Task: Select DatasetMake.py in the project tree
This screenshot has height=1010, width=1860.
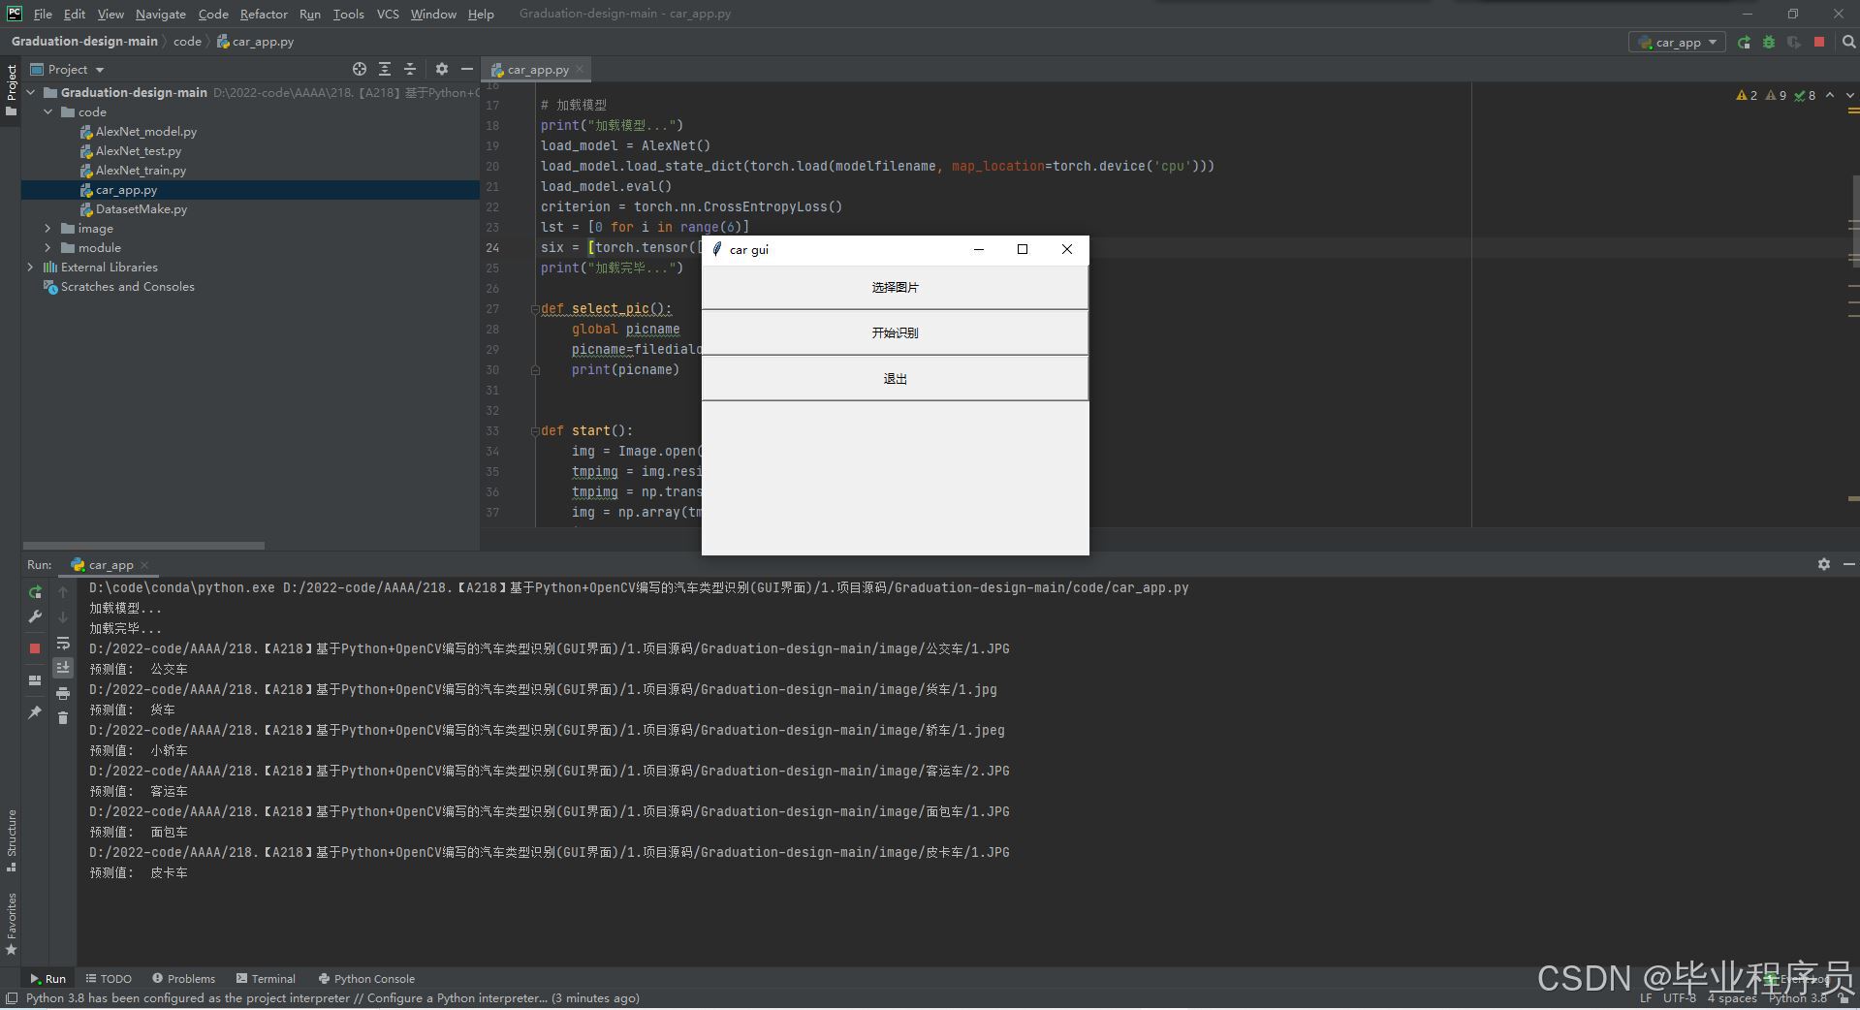Action: (142, 209)
